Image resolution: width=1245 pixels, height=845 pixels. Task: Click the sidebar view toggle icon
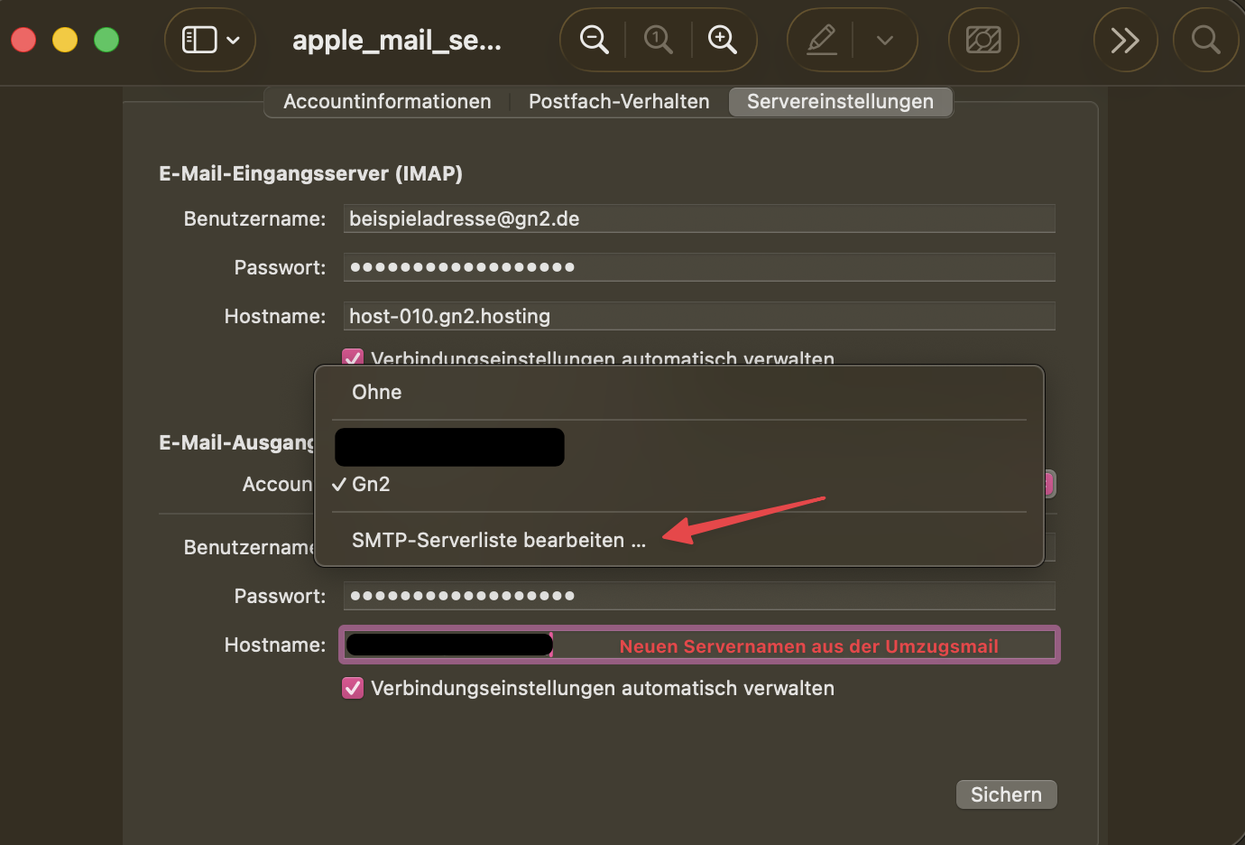pyautogui.click(x=198, y=40)
